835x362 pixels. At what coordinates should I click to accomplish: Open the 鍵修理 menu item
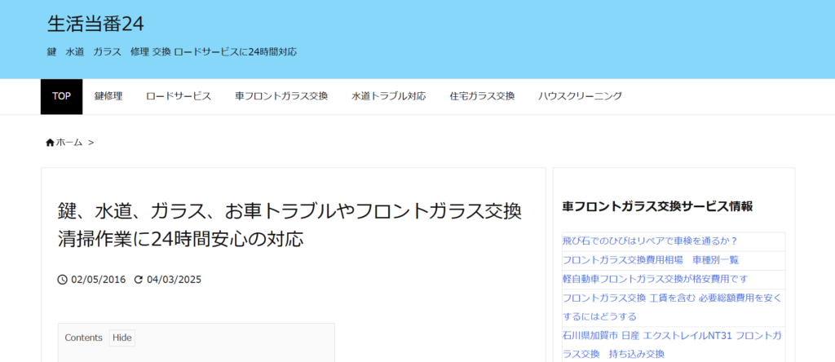coord(108,96)
